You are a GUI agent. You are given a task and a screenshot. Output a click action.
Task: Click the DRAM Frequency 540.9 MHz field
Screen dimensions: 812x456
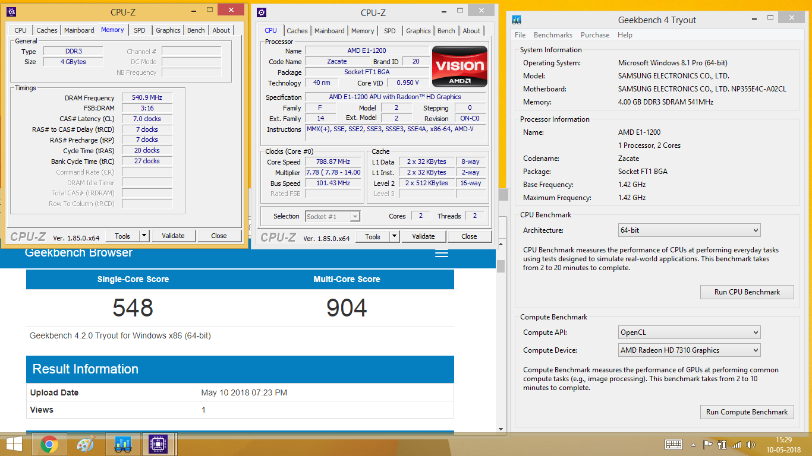tap(147, 97)
